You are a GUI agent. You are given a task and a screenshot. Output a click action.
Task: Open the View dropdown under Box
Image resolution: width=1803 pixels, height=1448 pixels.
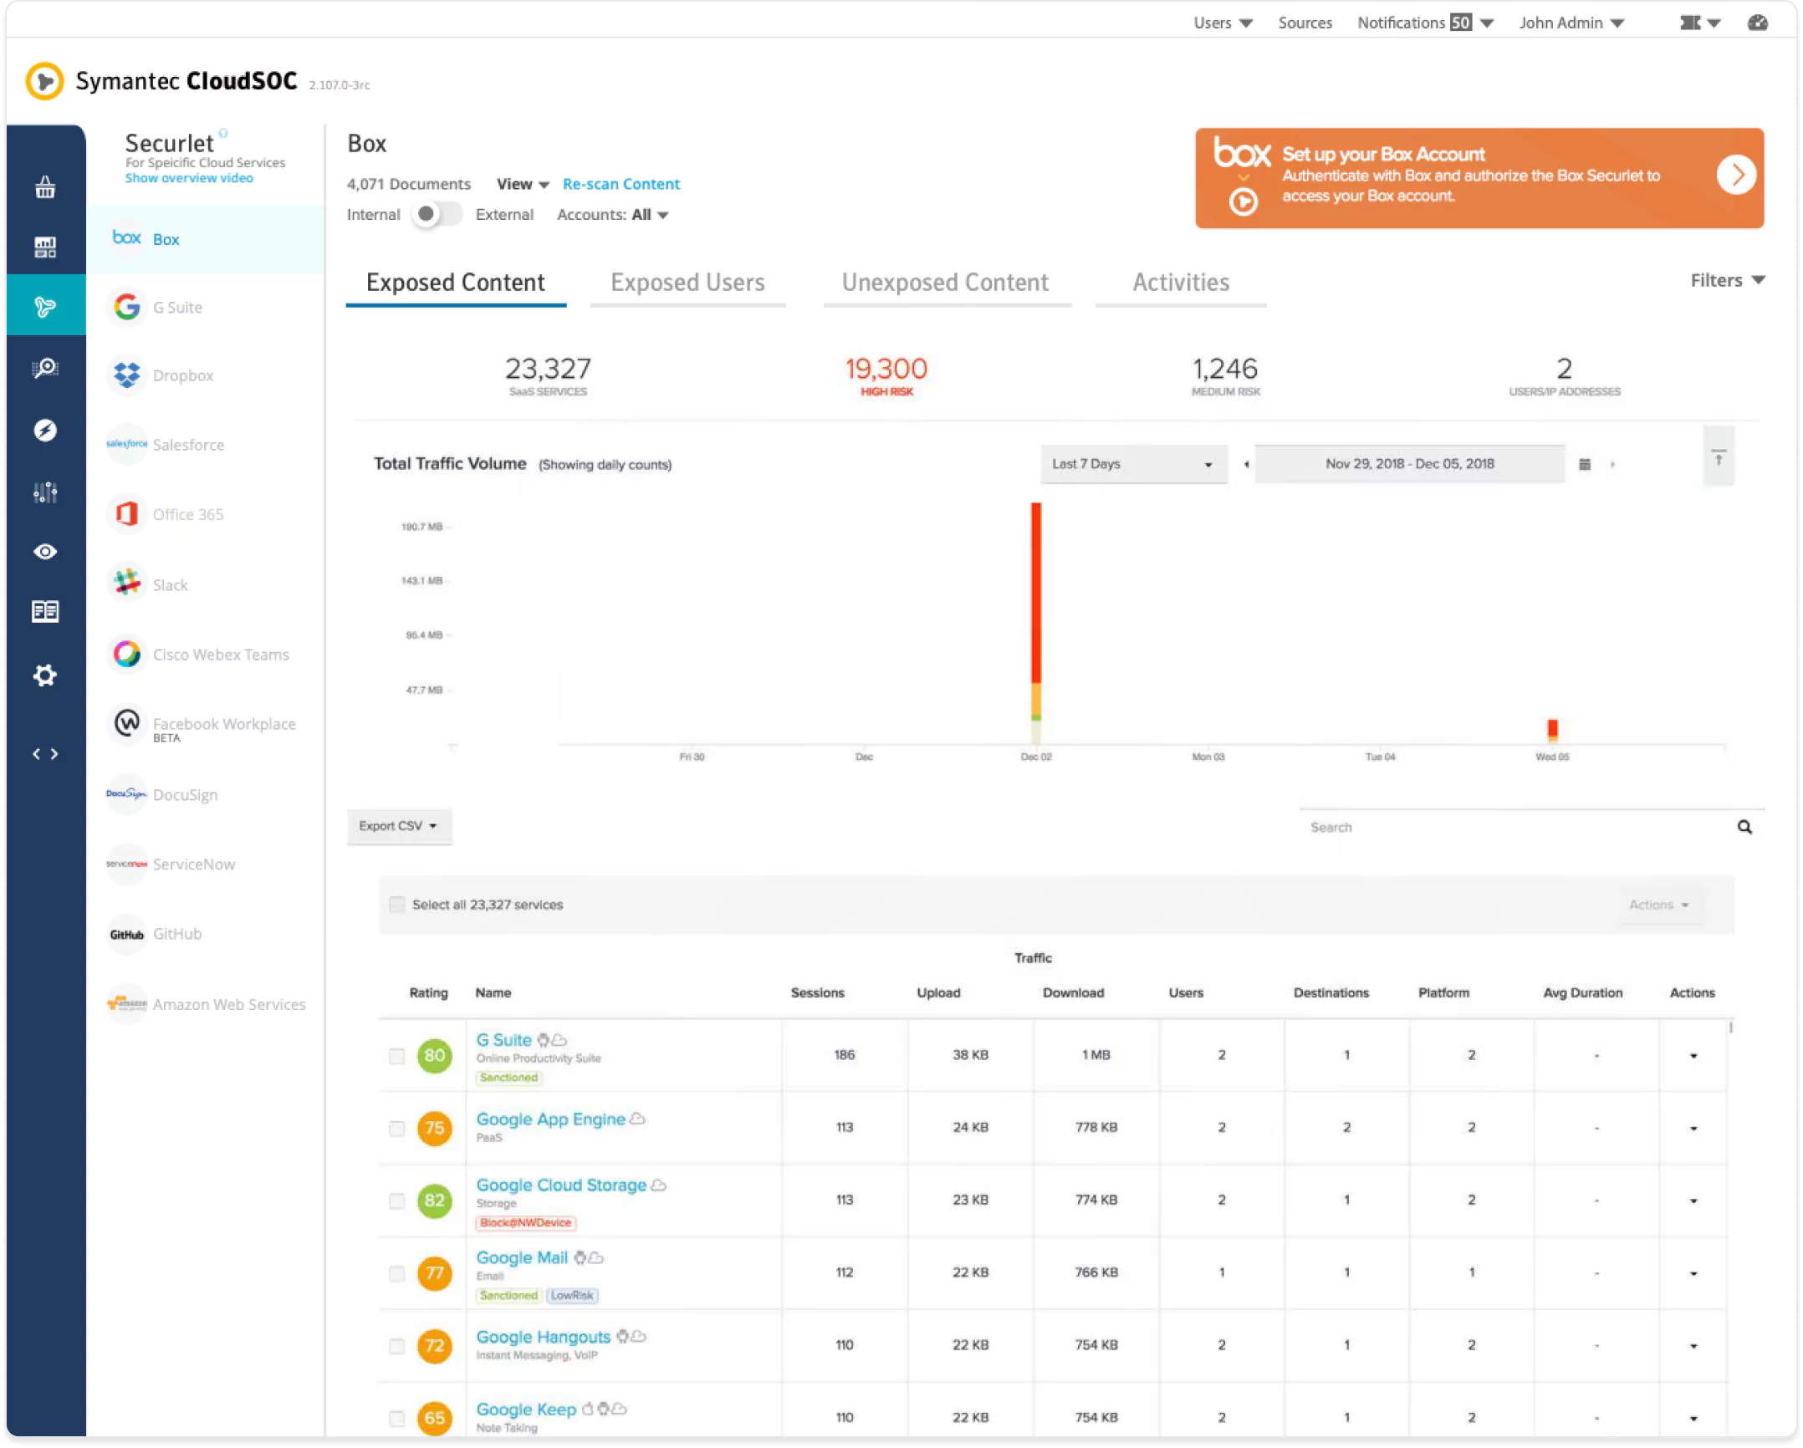523,184
